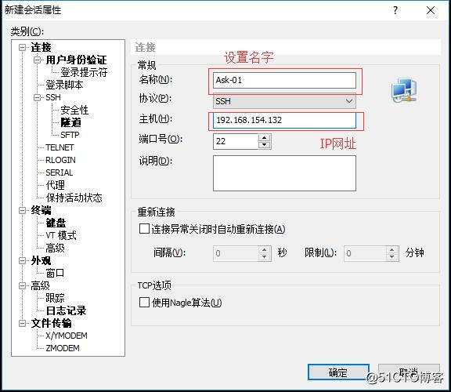Collapse the 终端 tree node
The image size is (451, 392).
pos(22,210)
